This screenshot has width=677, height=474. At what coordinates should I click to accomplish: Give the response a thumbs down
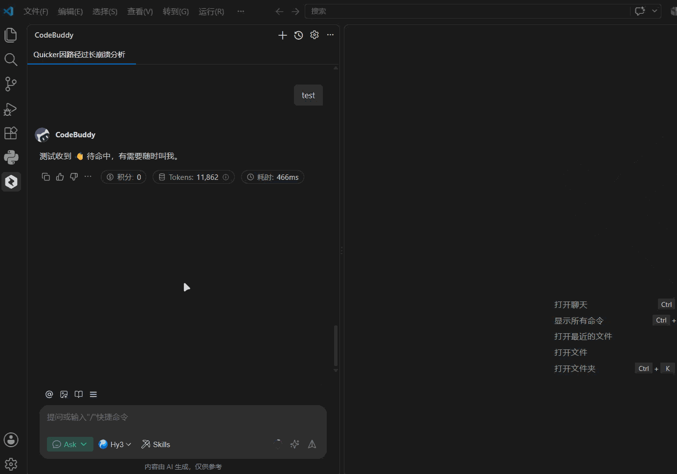tap(74, 177)
